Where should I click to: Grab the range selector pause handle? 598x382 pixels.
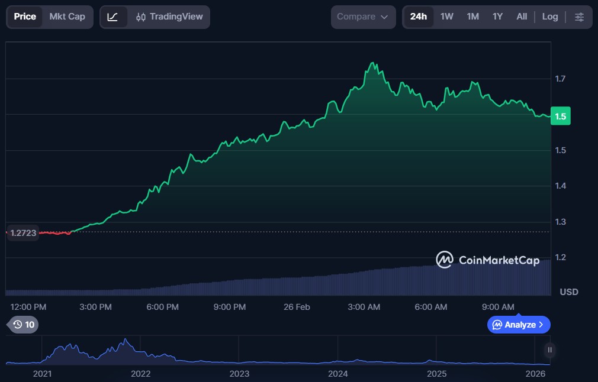(x=549, y=350)
